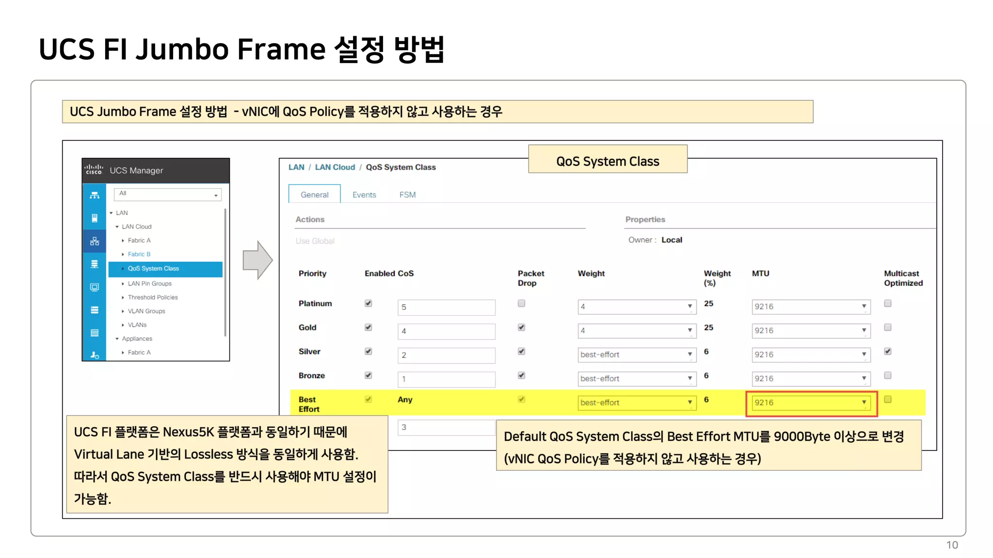Check Multicast Optimized for Platinum

click(888, 303)
